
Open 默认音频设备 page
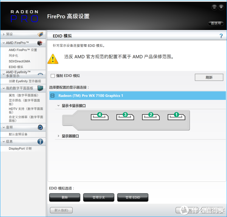(18, 134)
